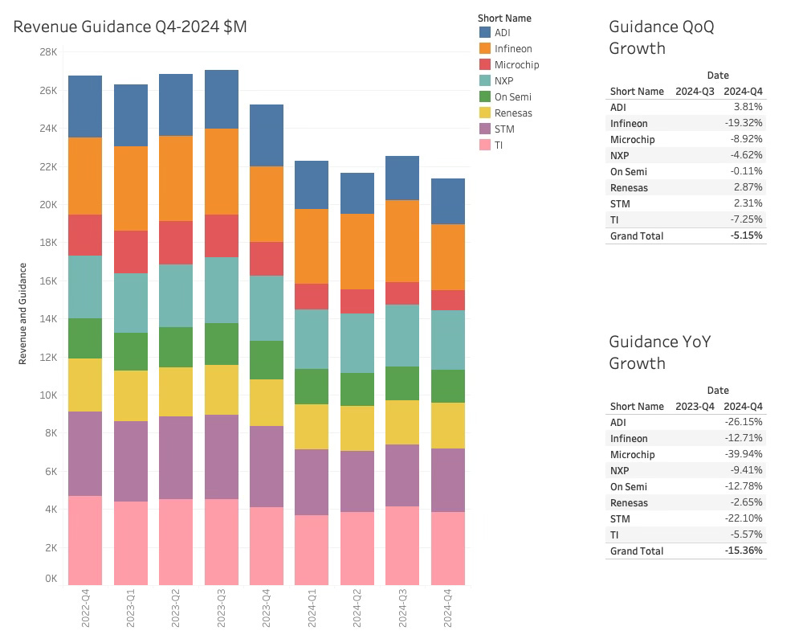
Task: Click STM YoY value '-22.10%'
Action: (744, 518)
